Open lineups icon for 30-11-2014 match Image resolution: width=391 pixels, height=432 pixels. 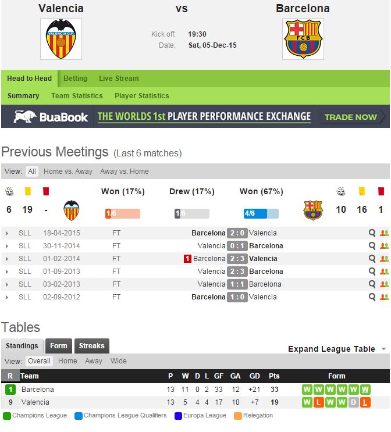point(383,246)
